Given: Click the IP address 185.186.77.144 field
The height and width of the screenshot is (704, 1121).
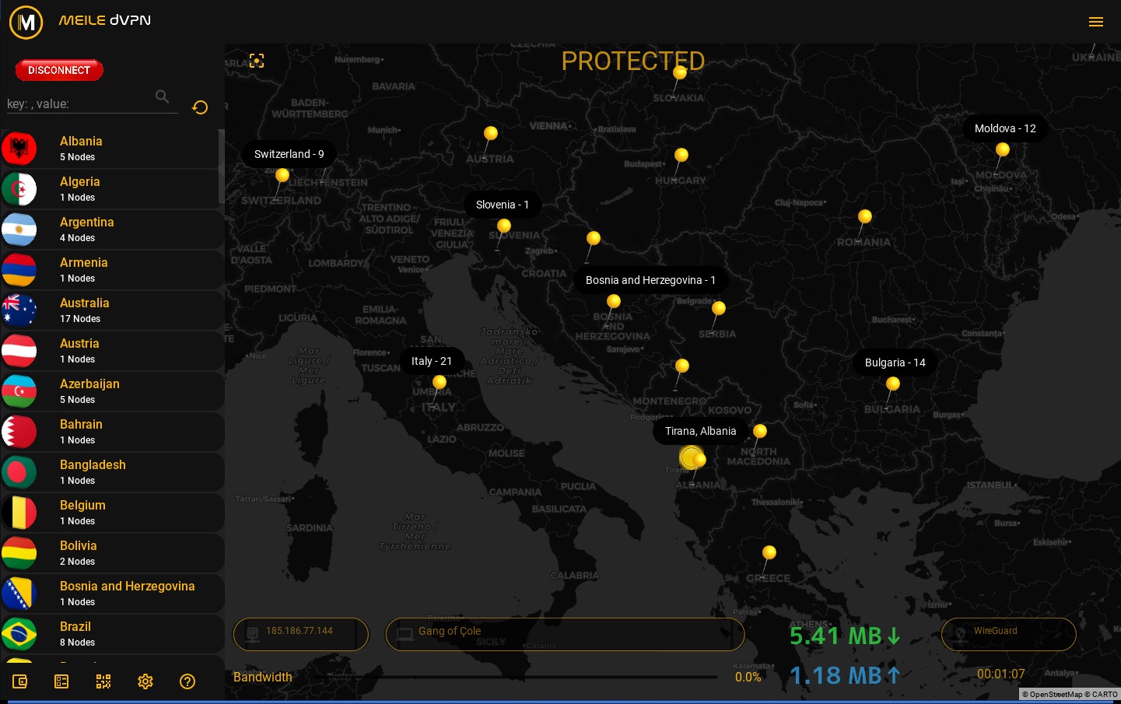Looking at the screenshot, I should (x=301, y=634).
